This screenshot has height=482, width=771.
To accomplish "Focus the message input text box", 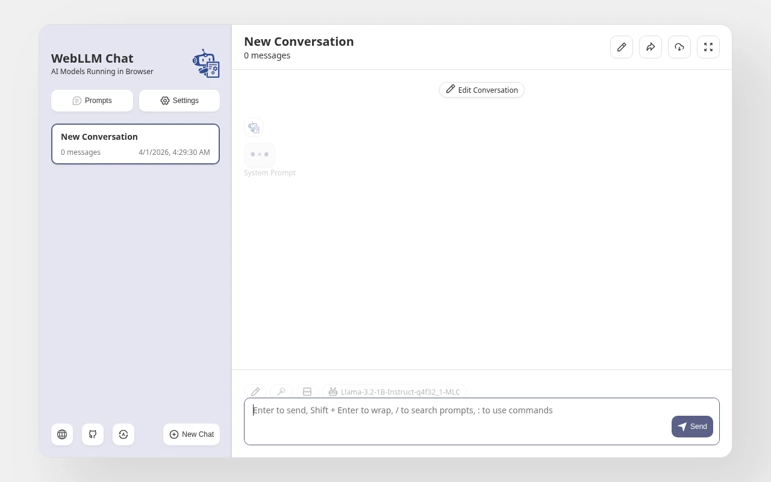I will click(458, 422).
